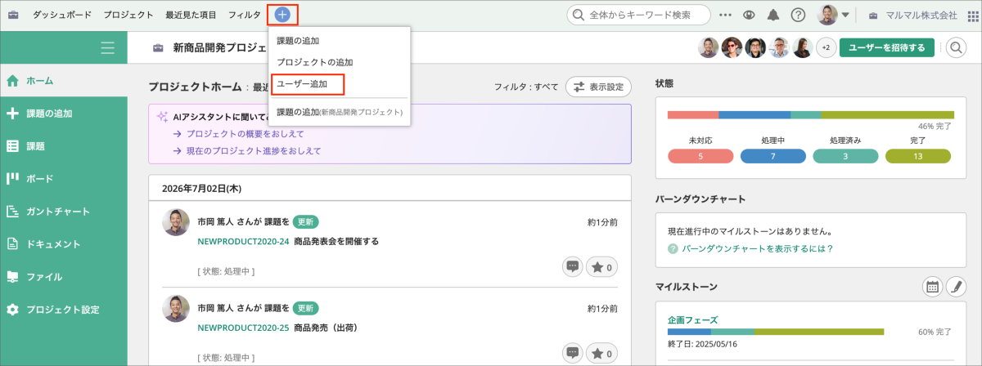
Task: Open バーンダウンチャートを表示するには？ help link
Action: pyautogui.click(x=758, y=248)
